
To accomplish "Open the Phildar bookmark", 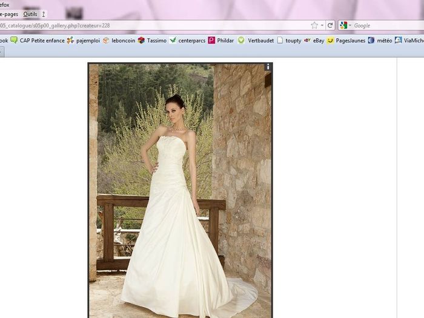I will [x=225, y=41].
